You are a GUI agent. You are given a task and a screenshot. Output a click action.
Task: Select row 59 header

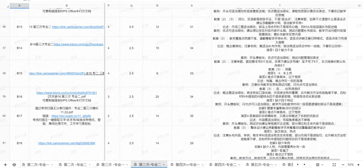tap(5, 97)
